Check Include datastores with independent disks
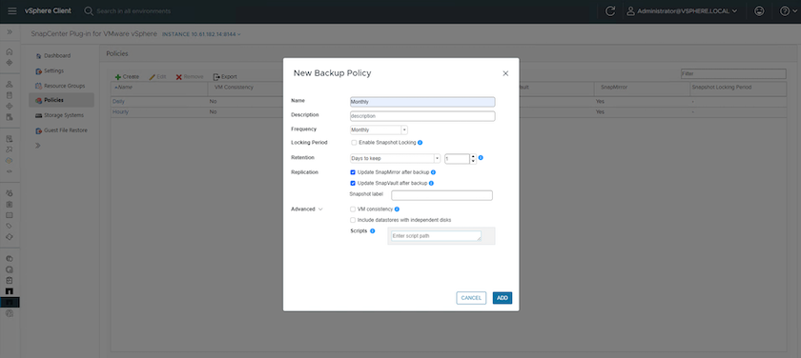Image resolution: width=801 pixels, height=358 pixels. tap(353, 220)
